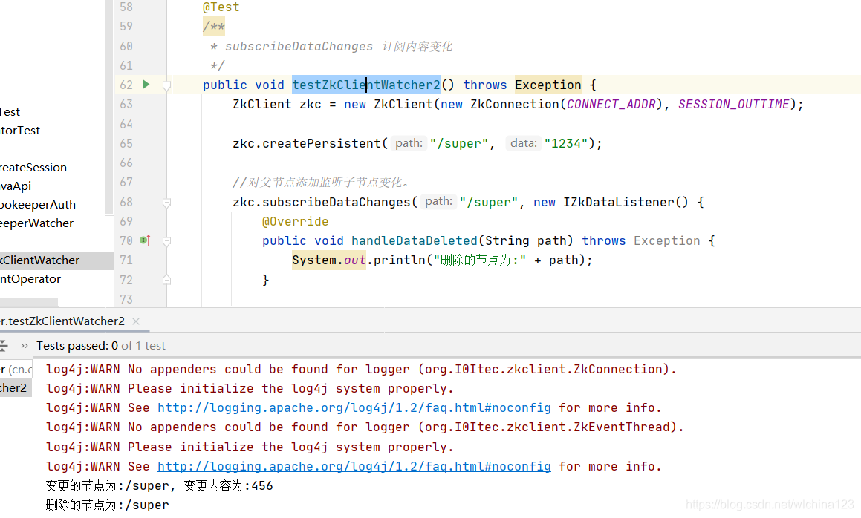Click console line '变更的节点为:/super, 变更内容为:456'
861x518 pixels.
point(159,485)
